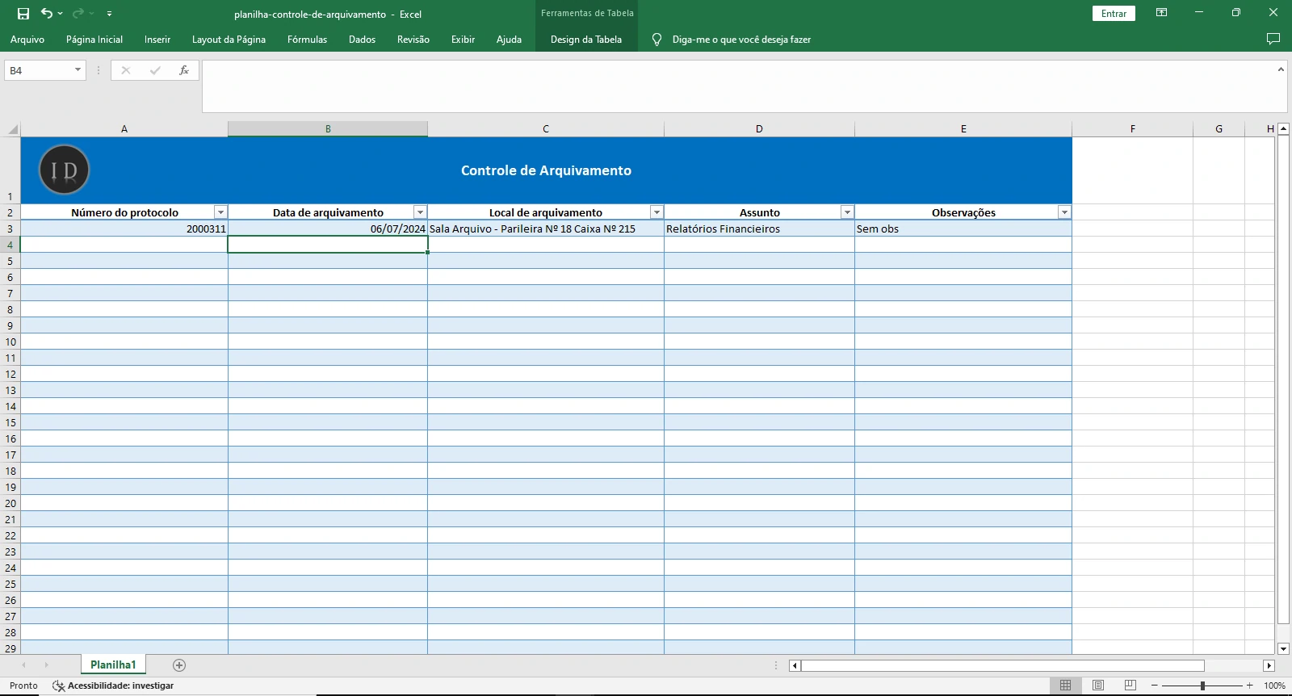Open Customize Quick Access Toolbar dropdown

pyautogui.click(x=109, y=14)
